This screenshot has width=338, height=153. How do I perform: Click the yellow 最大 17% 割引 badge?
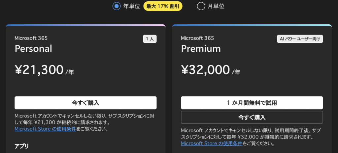pos(163,6)
